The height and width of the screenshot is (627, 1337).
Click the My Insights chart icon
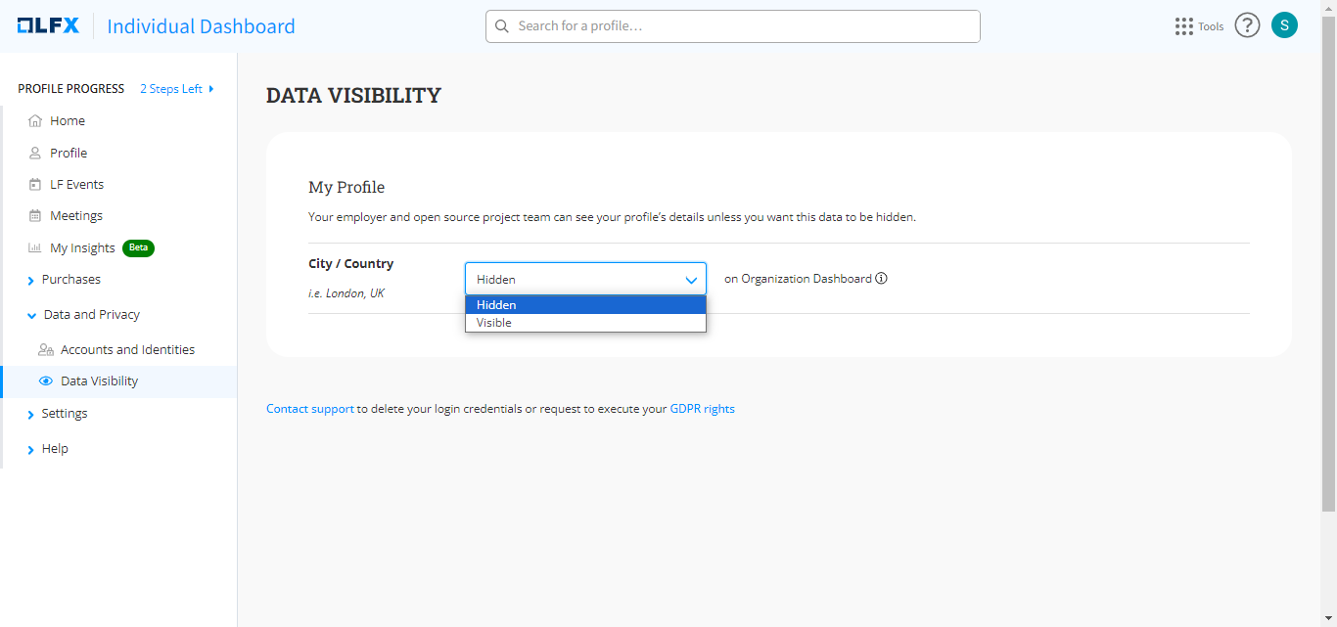tap(35, 248)
